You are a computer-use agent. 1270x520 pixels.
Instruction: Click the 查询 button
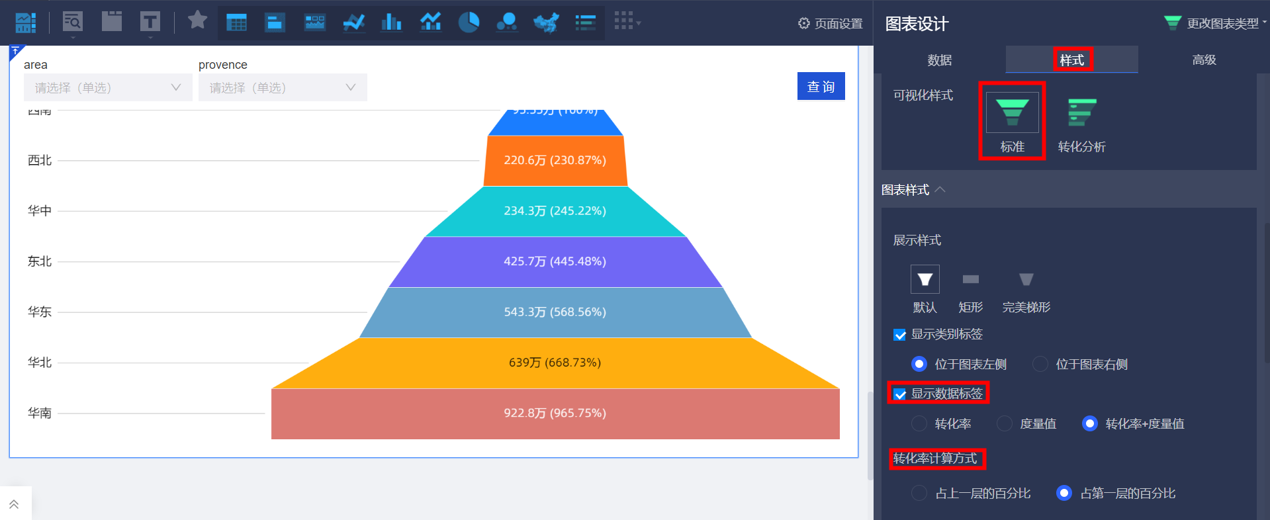tap(821, 87)
